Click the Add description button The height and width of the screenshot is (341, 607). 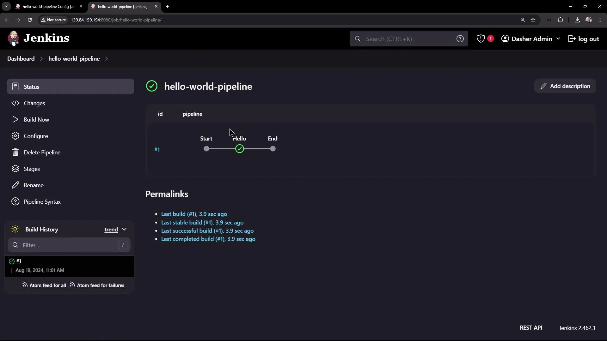click(565, 86)
